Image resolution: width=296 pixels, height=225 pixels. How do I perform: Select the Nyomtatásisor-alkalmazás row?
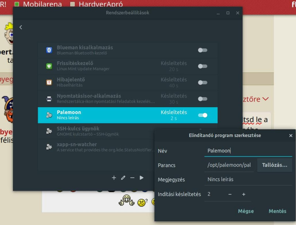(x=128, y=99)
